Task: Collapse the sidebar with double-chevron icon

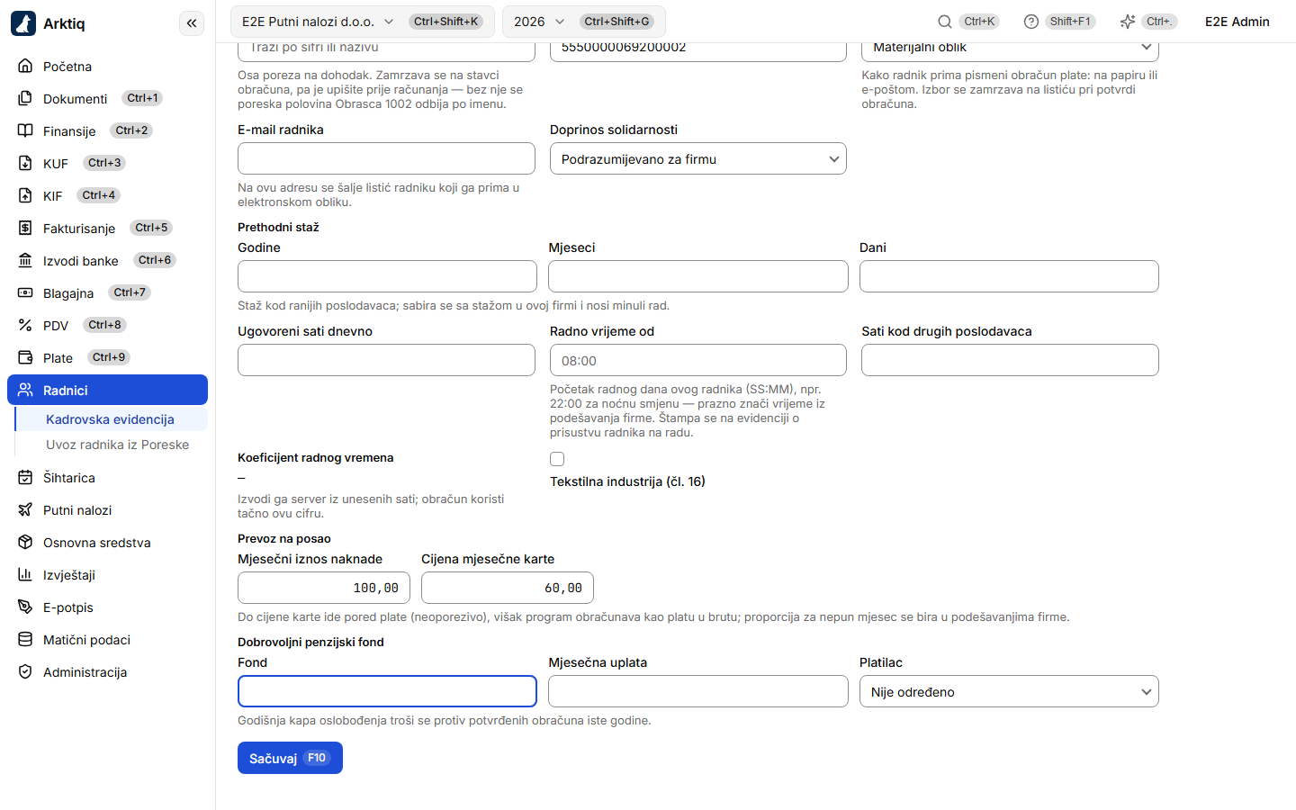Action: tap(192, 23)
